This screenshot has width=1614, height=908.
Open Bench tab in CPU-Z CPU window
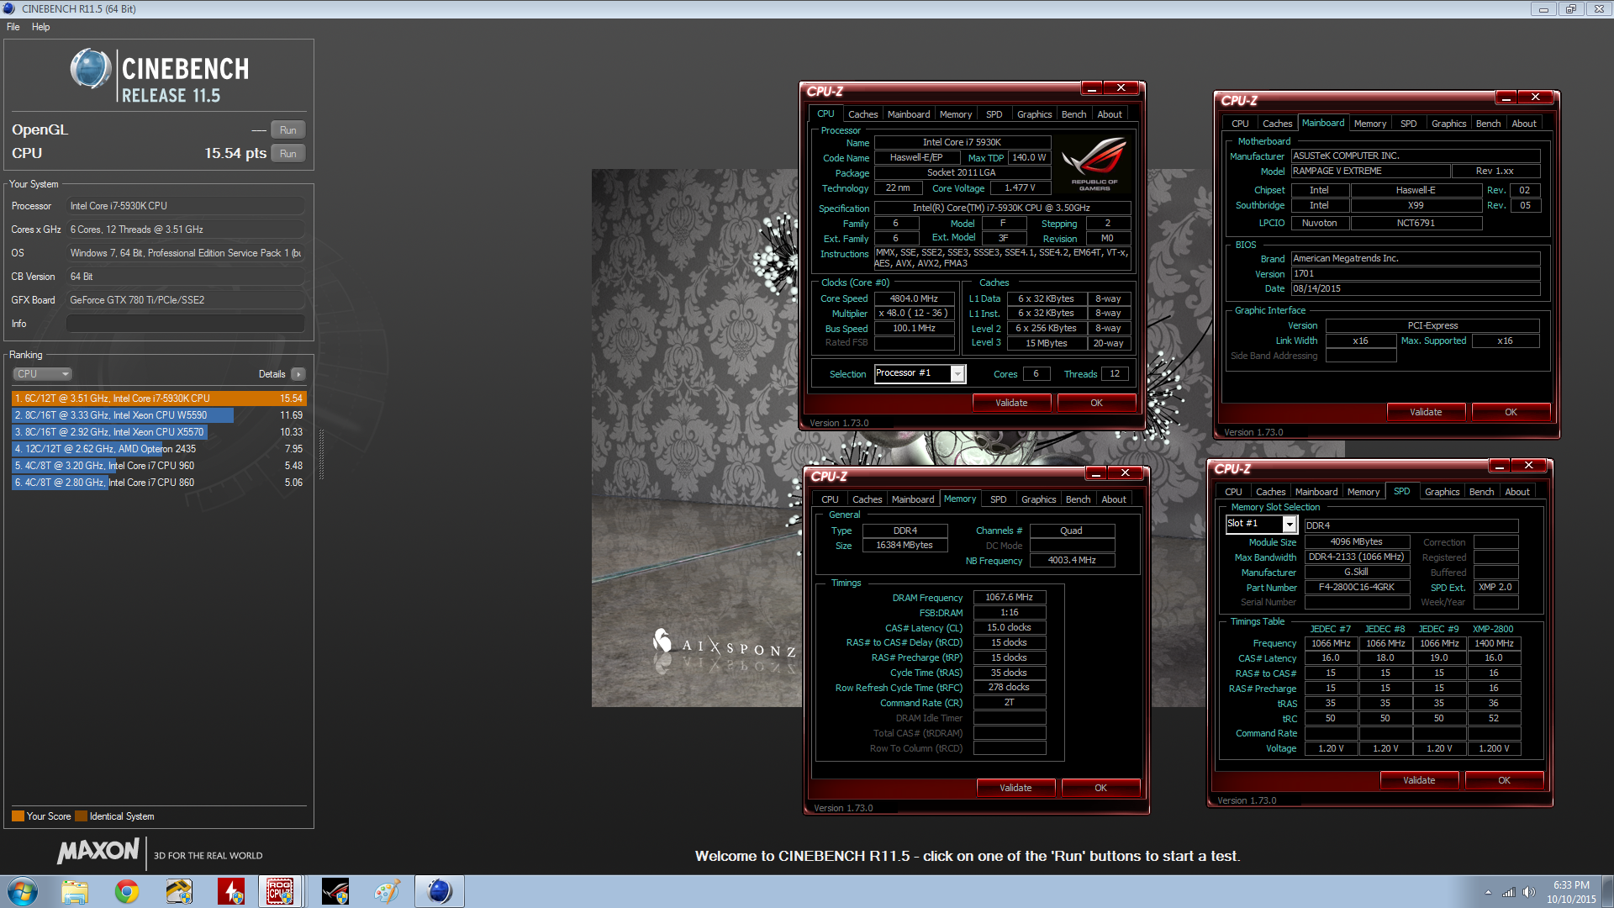click(1073, 114)
